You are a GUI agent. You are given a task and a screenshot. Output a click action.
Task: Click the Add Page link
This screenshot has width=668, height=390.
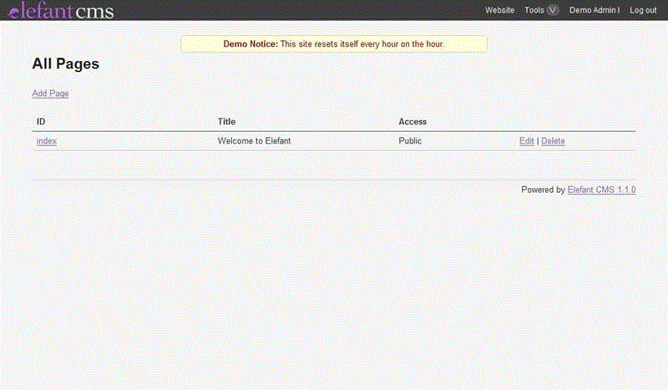[x=50, y=94]
